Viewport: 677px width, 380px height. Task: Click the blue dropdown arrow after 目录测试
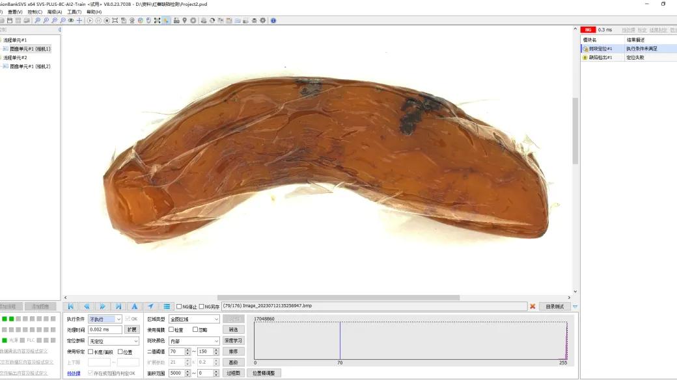pyautogui.click(x=575, y=307)
